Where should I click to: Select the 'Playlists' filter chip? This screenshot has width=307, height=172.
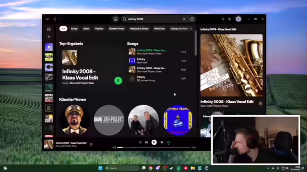[99, 29]
